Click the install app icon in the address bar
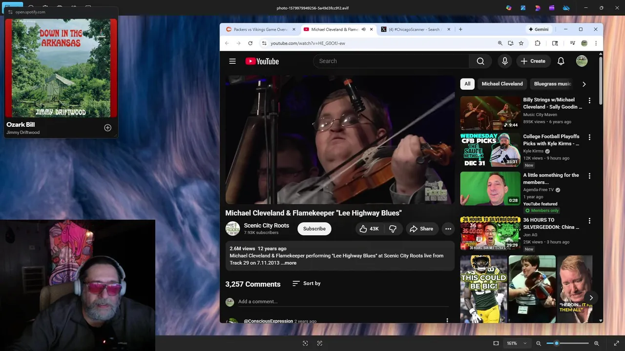 [511, 43]
